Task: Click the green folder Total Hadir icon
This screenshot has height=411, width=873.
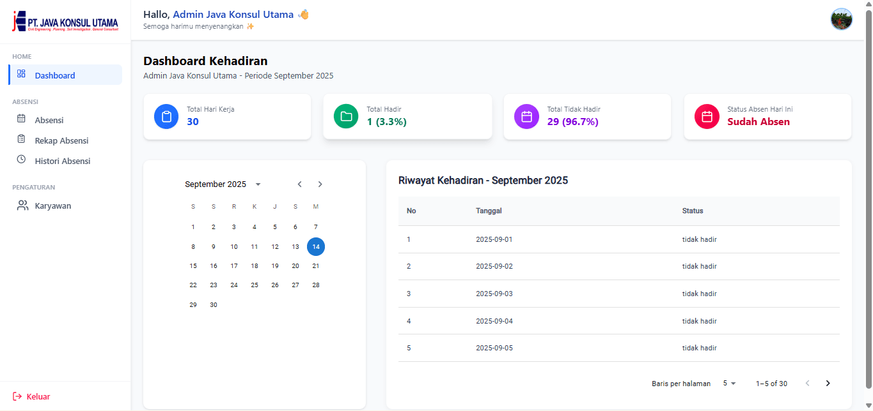Action: click(346, 117)
